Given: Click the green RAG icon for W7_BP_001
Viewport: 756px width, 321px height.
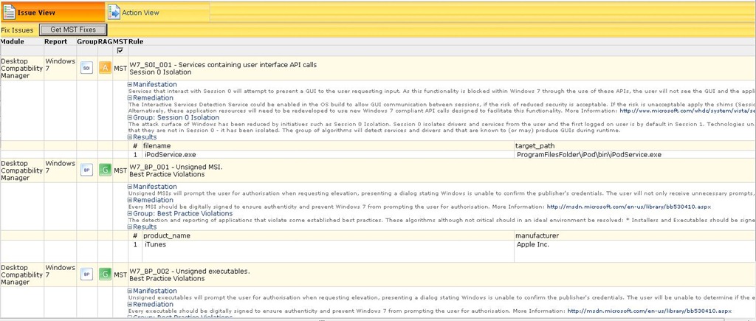Looking at the screenshot, I should [105, 170].
